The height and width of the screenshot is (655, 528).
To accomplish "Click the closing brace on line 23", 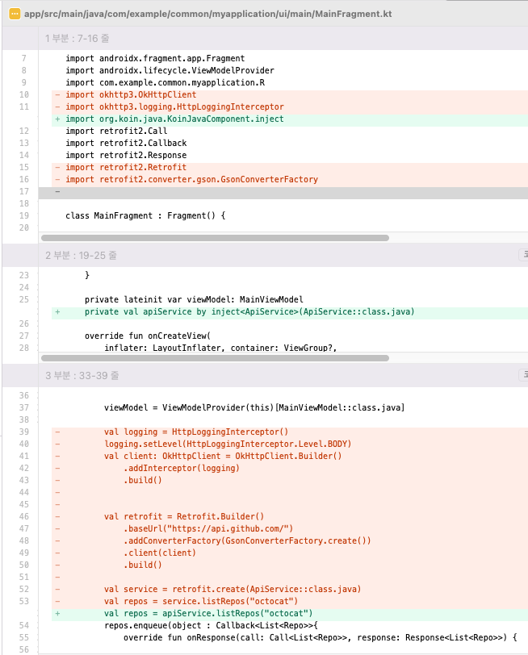I will (87, 275).
